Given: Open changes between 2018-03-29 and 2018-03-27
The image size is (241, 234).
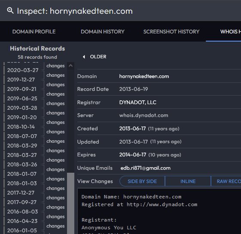Looking at the screenshot, I should click(55, 150).
